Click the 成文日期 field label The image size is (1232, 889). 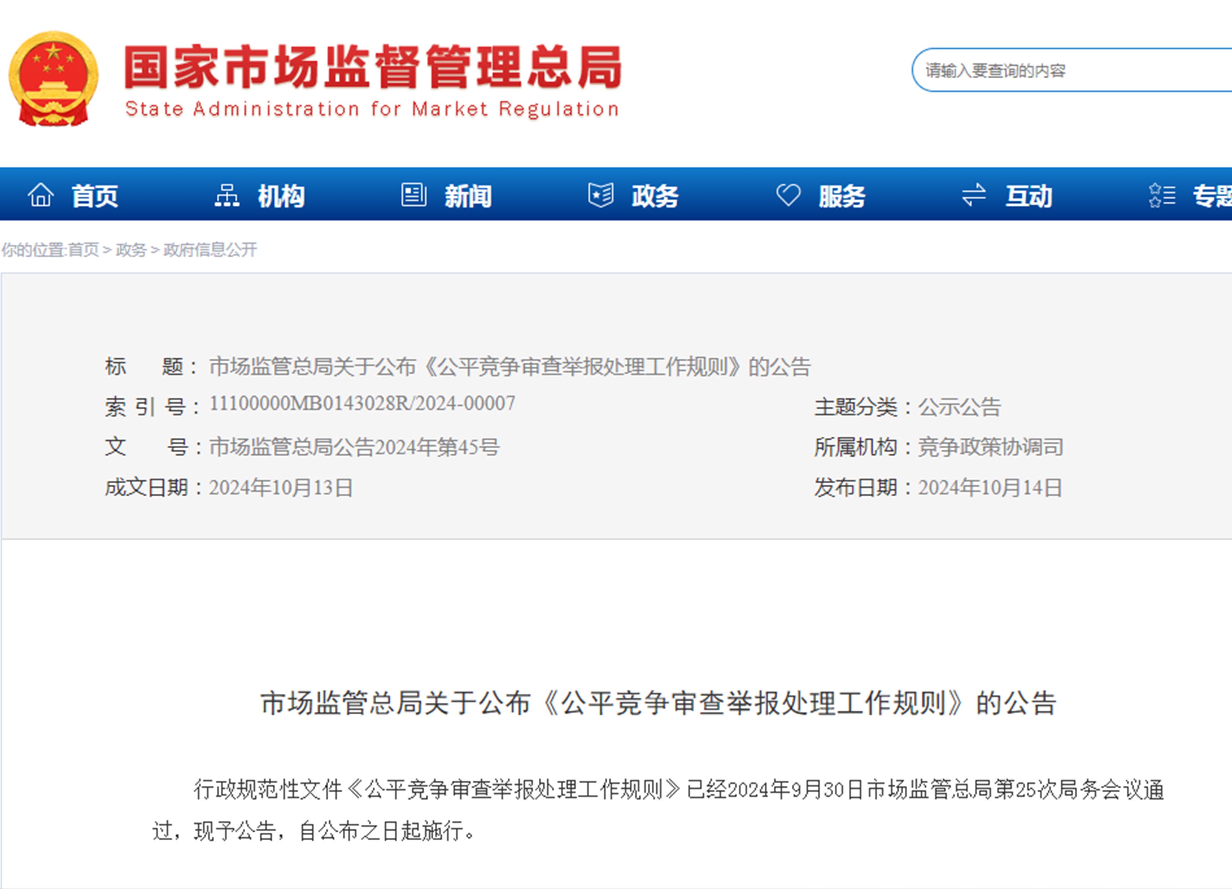click(153, 487)
